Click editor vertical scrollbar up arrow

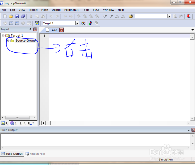tap(192, 37)
